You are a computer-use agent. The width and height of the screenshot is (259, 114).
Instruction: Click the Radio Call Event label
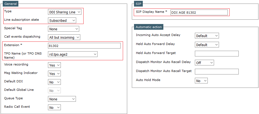tap(17, 107)
